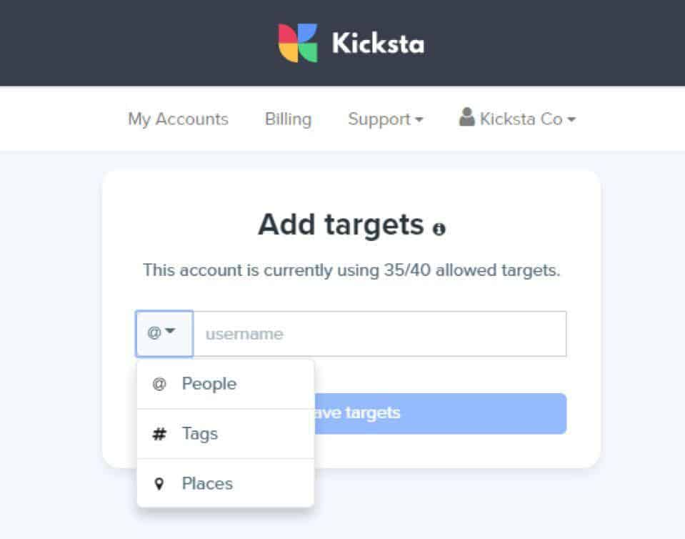Click the @ icon next to People

pyautogui.click(x=159, y=385)
